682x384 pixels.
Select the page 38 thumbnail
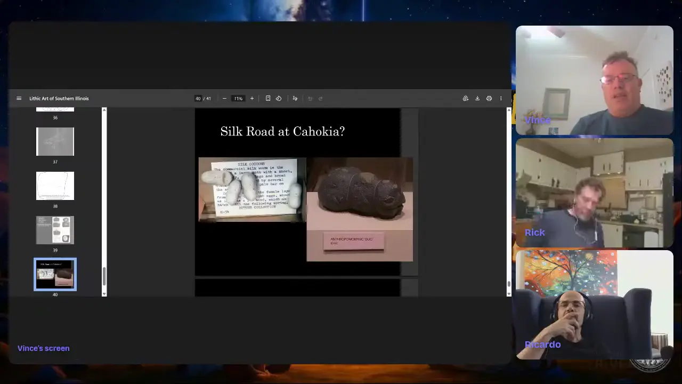pos(55,186)
